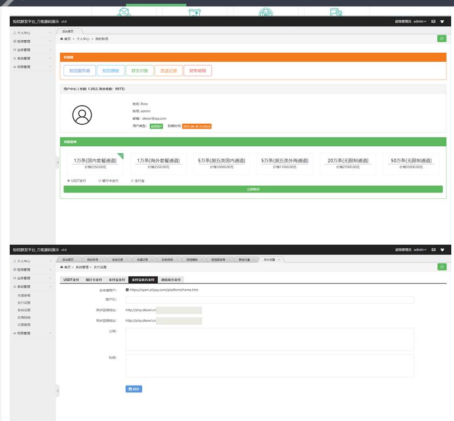Select the 20万条[无限制通道] package card
Viewport: 454px width, 421px height.
coord(348,163)
